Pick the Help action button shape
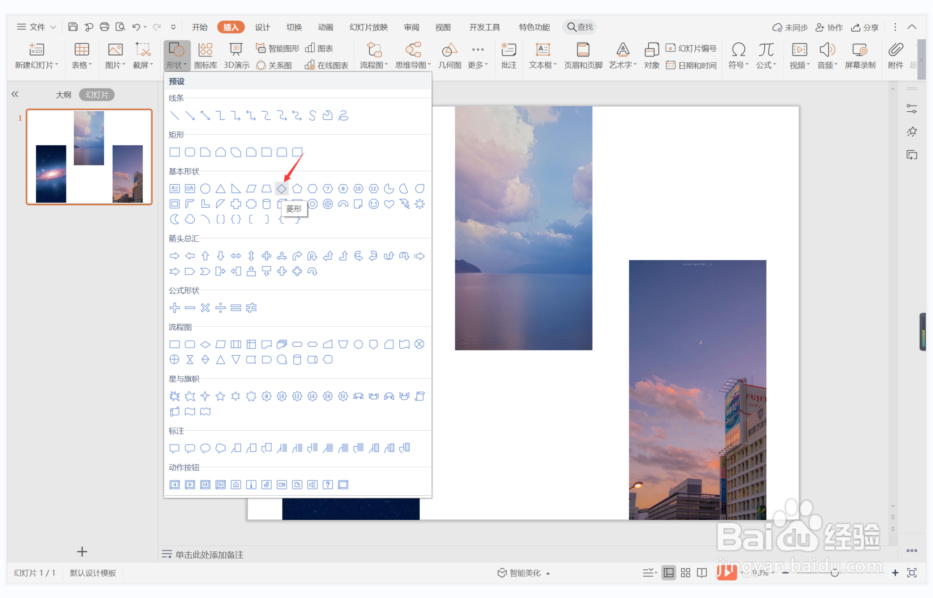The width and height of the screenshot is (933, 598). pos(328,485)
